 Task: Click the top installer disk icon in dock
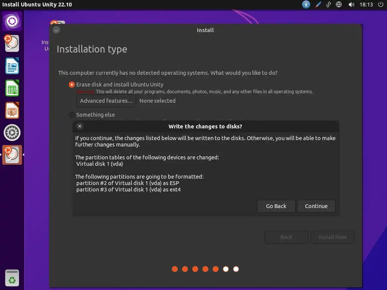coord(12,43)
